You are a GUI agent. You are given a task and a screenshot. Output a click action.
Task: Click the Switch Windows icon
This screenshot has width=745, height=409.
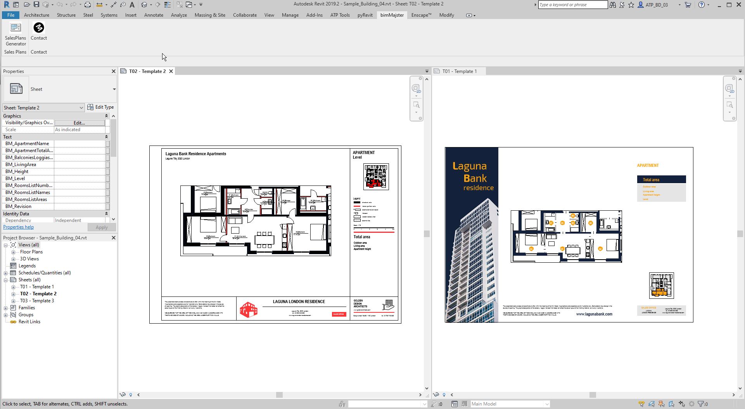(x=189, y=5)
